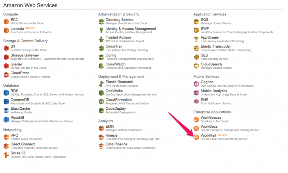Viewport: 288px width, 173px height.
Task: Open the Trusted Advisor link
Action: tap(118, 37)
